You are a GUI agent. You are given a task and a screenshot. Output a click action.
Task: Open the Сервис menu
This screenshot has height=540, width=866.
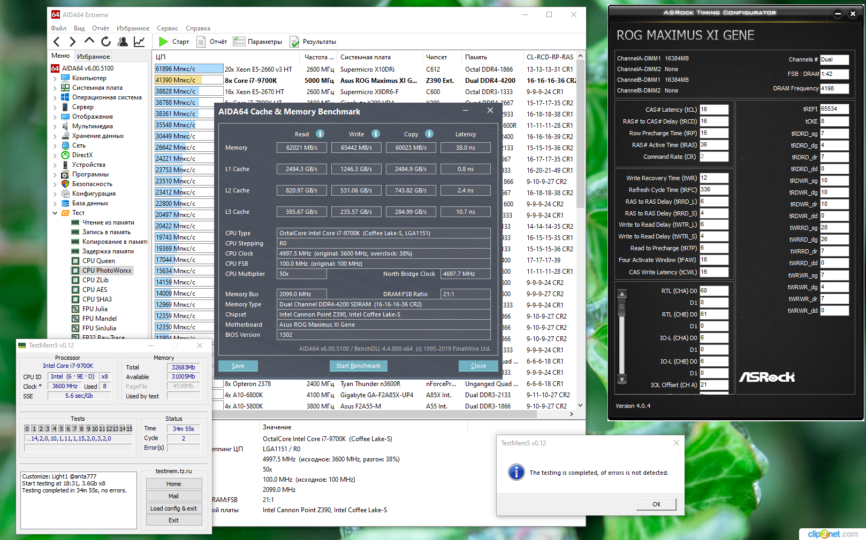click(168, 28)
